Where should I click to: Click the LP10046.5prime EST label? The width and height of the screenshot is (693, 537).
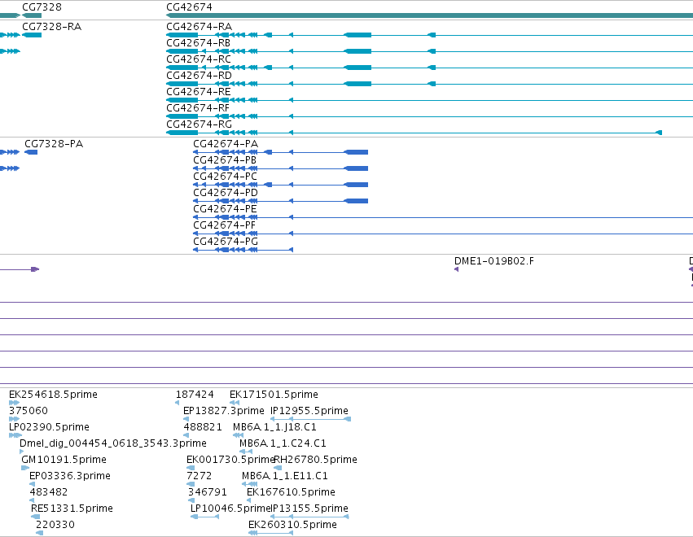click(x=230, y=509)
